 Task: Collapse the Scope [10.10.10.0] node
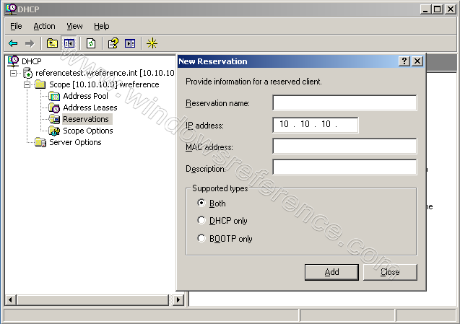pos(27,84)
